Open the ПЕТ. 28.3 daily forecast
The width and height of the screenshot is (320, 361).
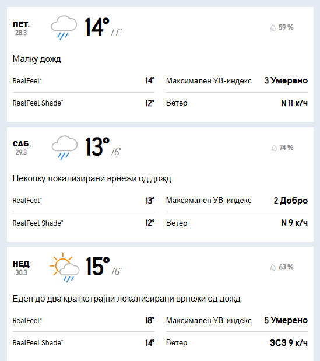[x=160, y=64]
